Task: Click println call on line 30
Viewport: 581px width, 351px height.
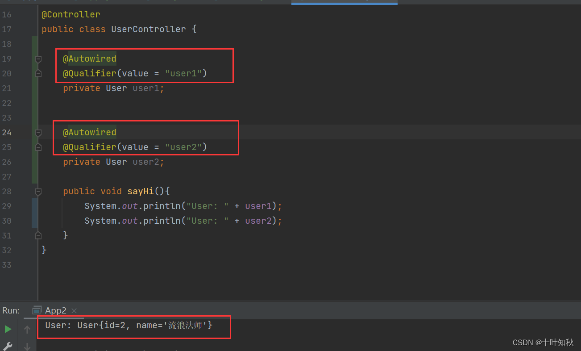Action: (162, 221)
